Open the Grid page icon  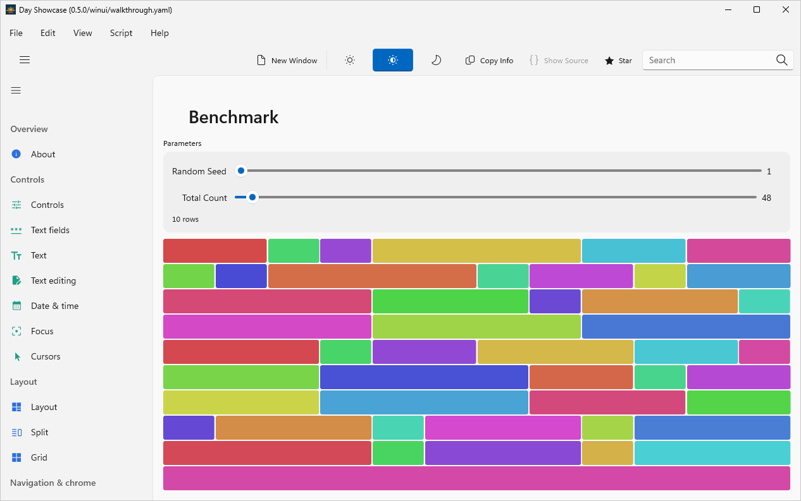click(16, 457)
